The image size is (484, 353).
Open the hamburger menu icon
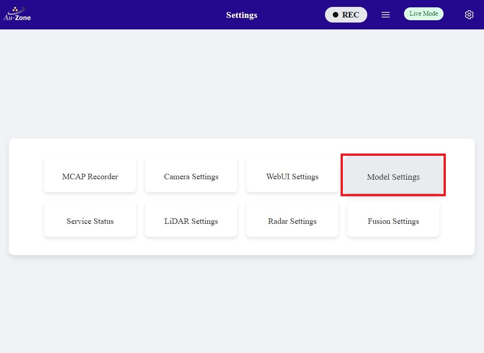(x=386, y=15)
